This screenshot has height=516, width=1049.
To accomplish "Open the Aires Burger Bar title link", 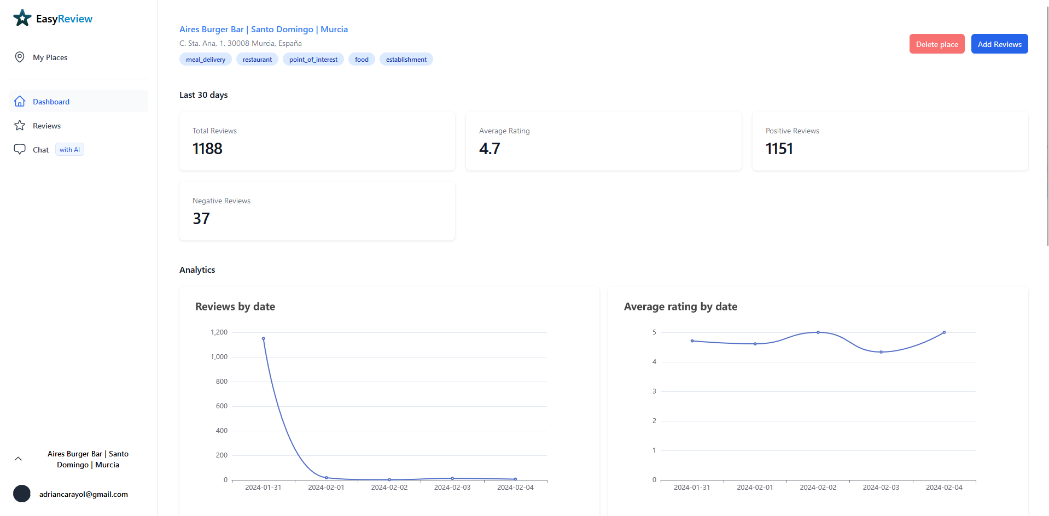I will coord(263,30).
